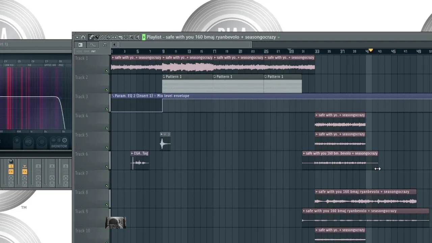Open the third Pattern 1 clip menu
The image size is (432, 243).
(266, 77)
